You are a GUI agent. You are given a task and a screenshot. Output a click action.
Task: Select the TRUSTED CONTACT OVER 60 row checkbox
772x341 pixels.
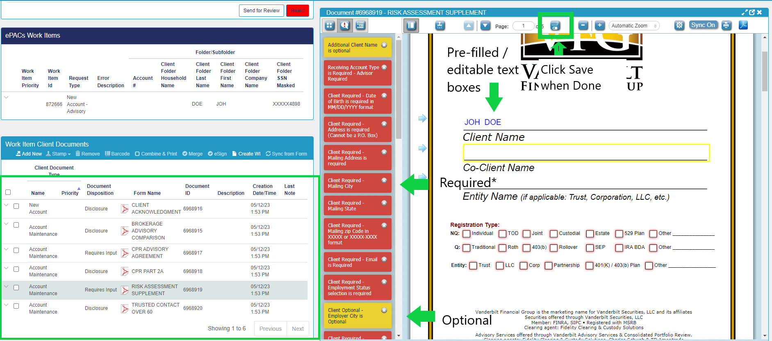coord(16,306)
